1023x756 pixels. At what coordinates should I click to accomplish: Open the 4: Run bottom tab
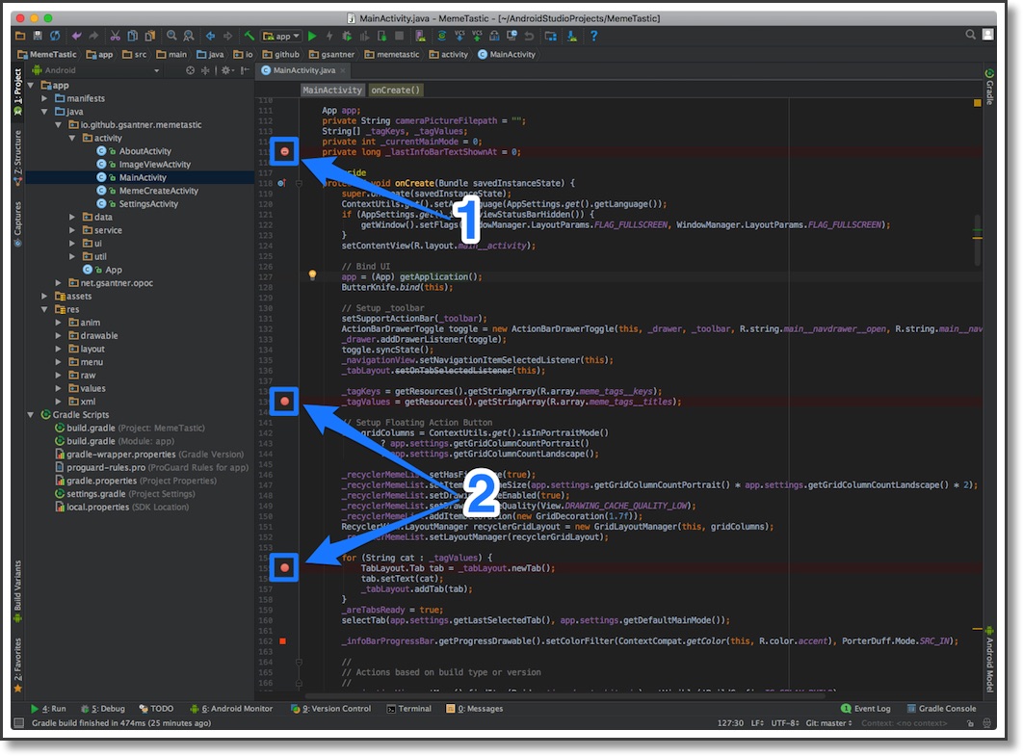(47, 709)
